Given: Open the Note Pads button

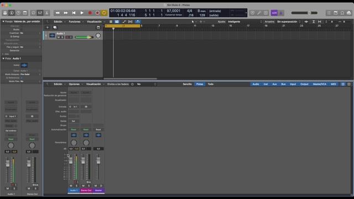Looking at the screenshot, I should [x=336, y=13].
